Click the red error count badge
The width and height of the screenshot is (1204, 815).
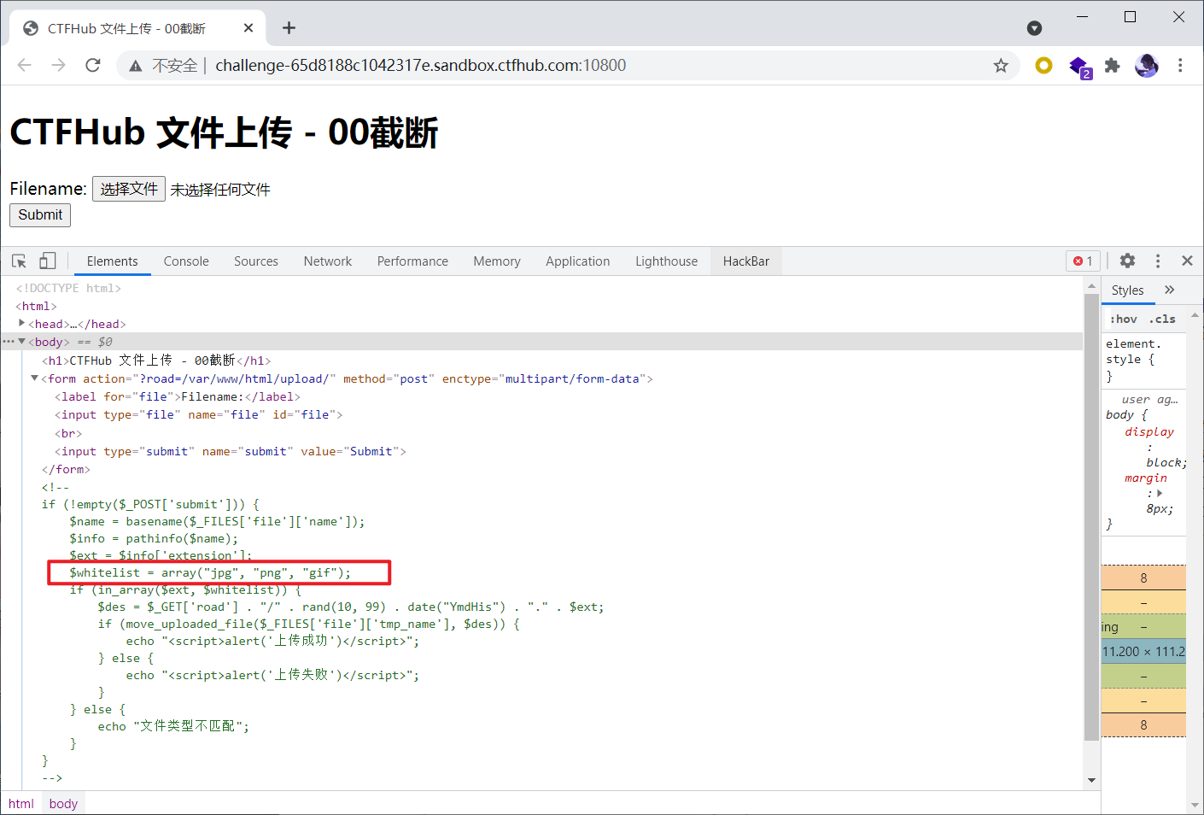coord(1083,261)
